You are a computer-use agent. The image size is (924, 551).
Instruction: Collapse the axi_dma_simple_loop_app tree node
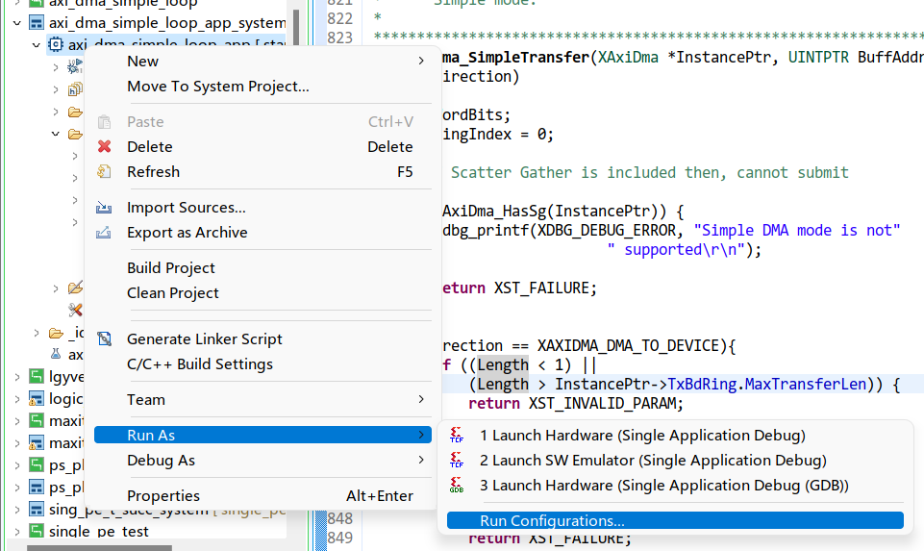click(x=36, y=45)
